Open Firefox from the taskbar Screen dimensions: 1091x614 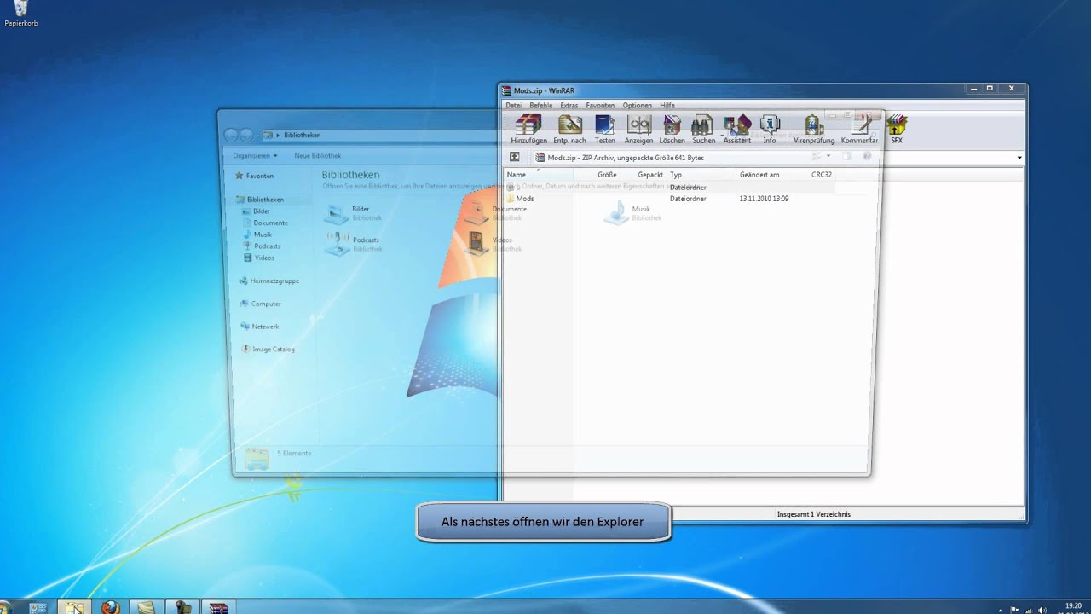tap(110, 607)
